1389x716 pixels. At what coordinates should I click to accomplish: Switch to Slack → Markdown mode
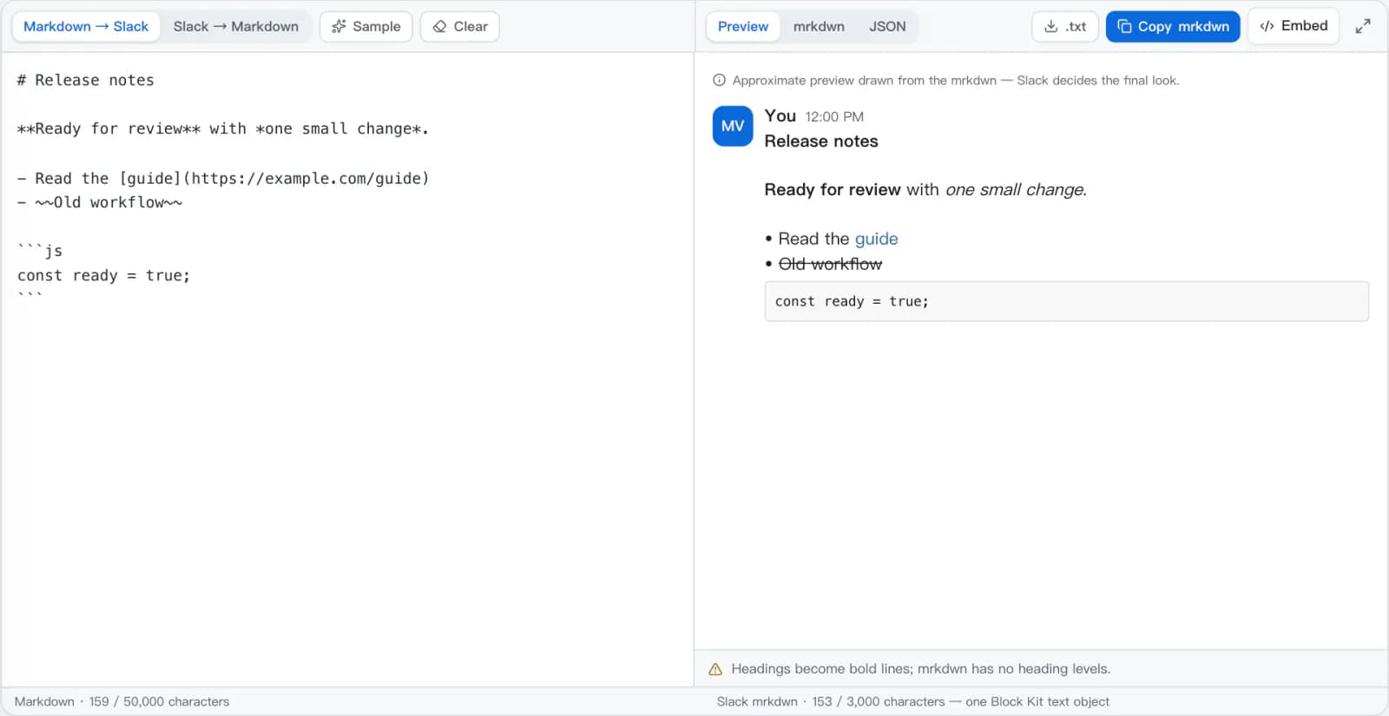tap(236, 26)
